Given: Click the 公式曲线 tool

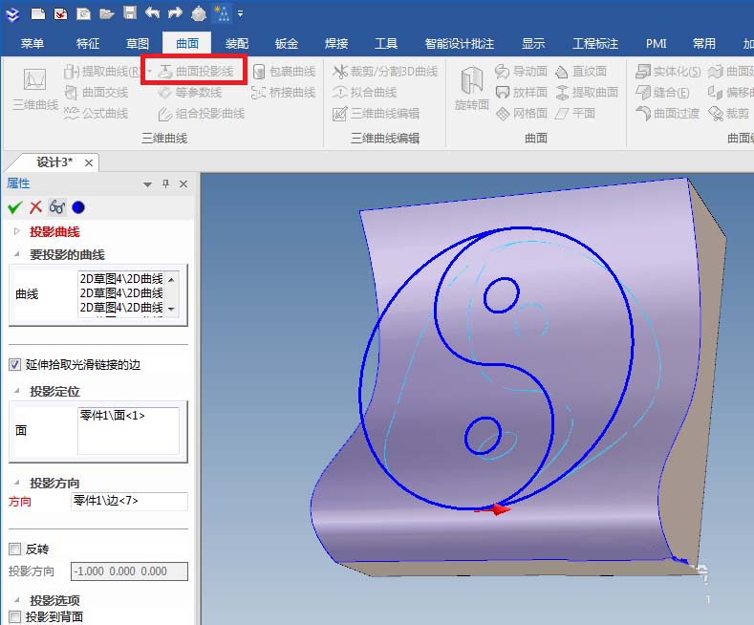Looking at the screenshot, I should pyautogui.click(x=97, y=114).
